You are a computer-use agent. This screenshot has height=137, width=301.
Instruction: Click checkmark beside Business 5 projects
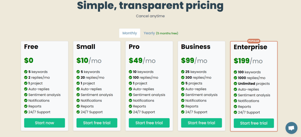pos(183,83)
